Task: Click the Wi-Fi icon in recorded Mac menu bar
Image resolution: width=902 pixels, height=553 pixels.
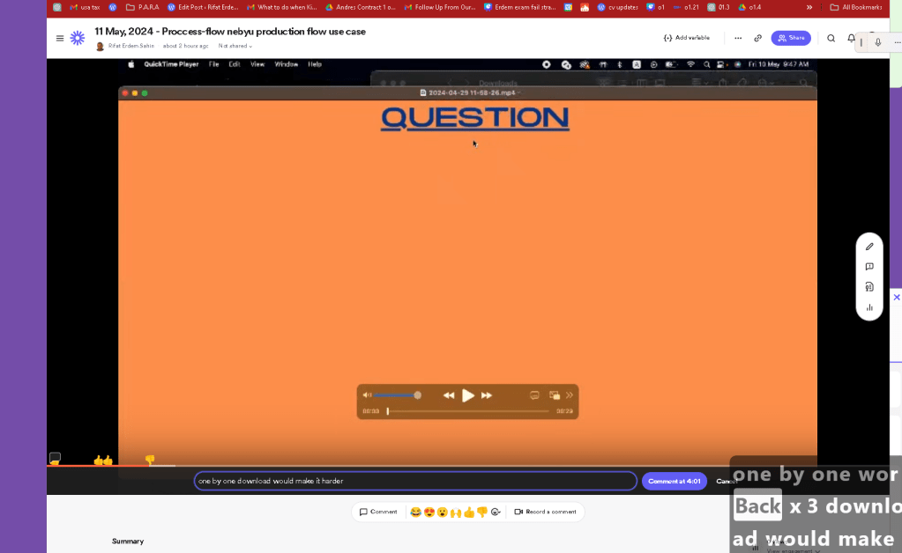Action: coord(691,64)
